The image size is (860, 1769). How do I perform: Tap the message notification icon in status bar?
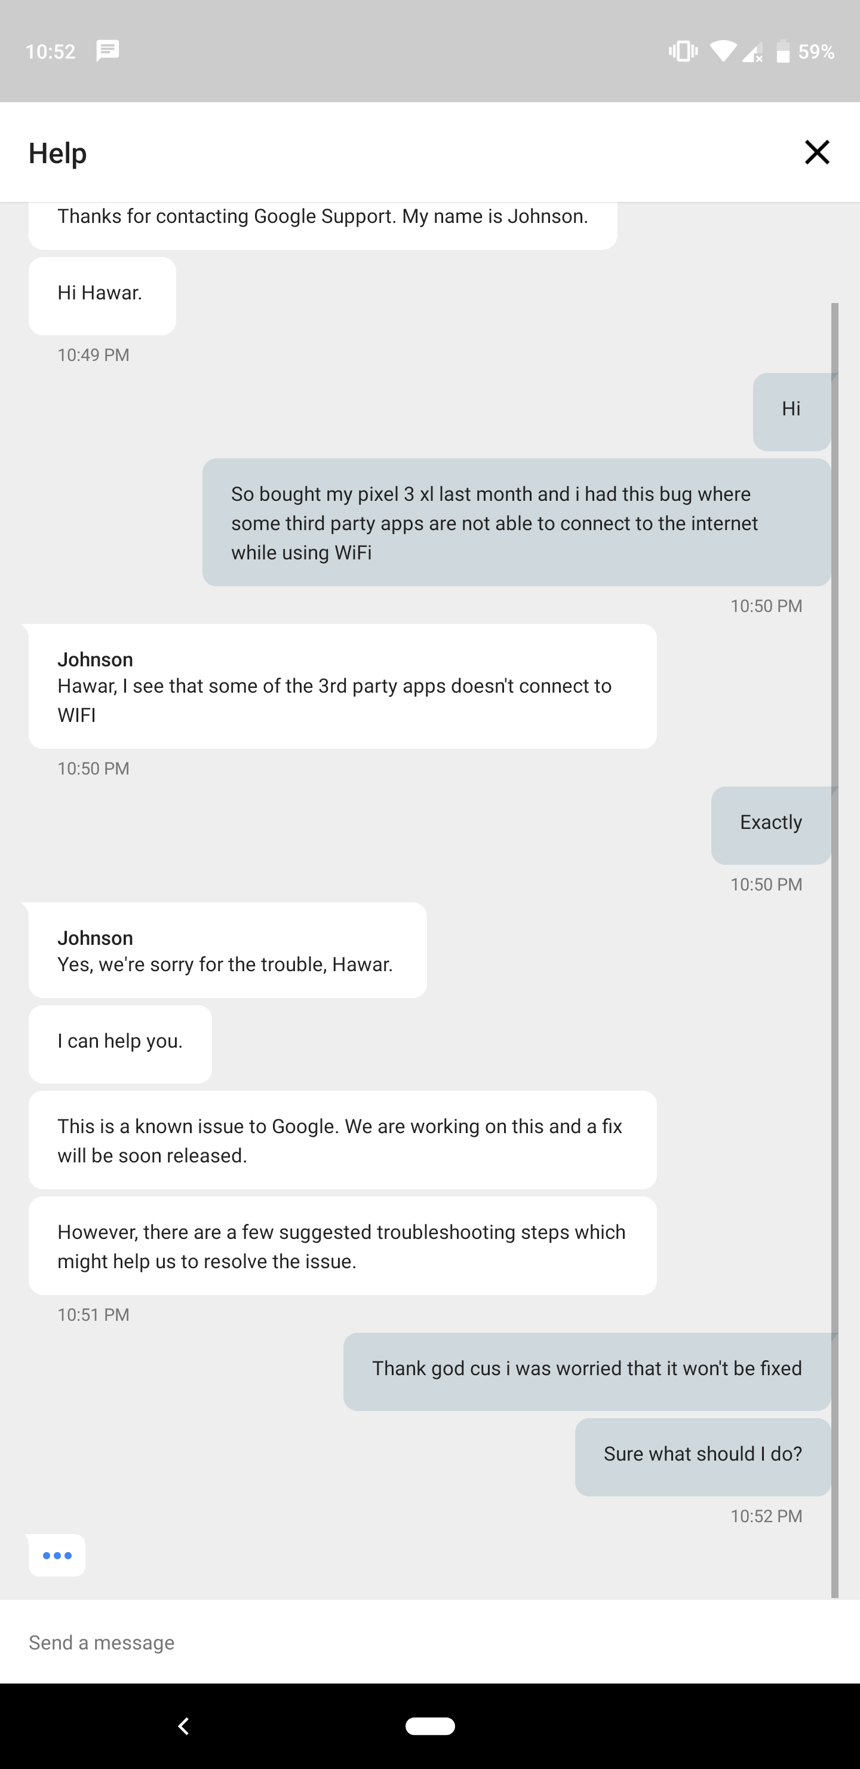click(x=107, y=51)
